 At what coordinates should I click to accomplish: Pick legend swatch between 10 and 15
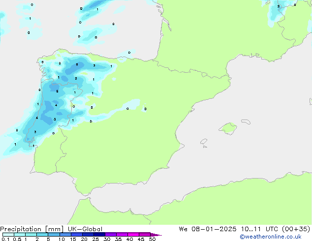coord(65,235)
